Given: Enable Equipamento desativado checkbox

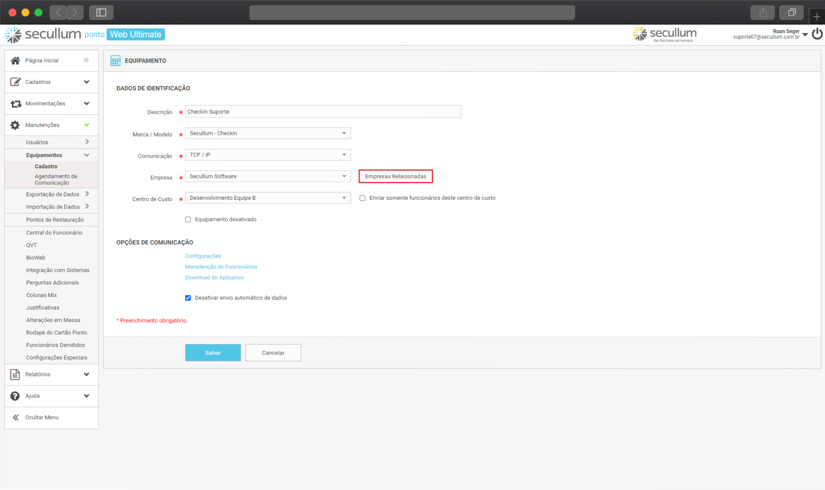Looking at the screenshot, I should point(188,220).
